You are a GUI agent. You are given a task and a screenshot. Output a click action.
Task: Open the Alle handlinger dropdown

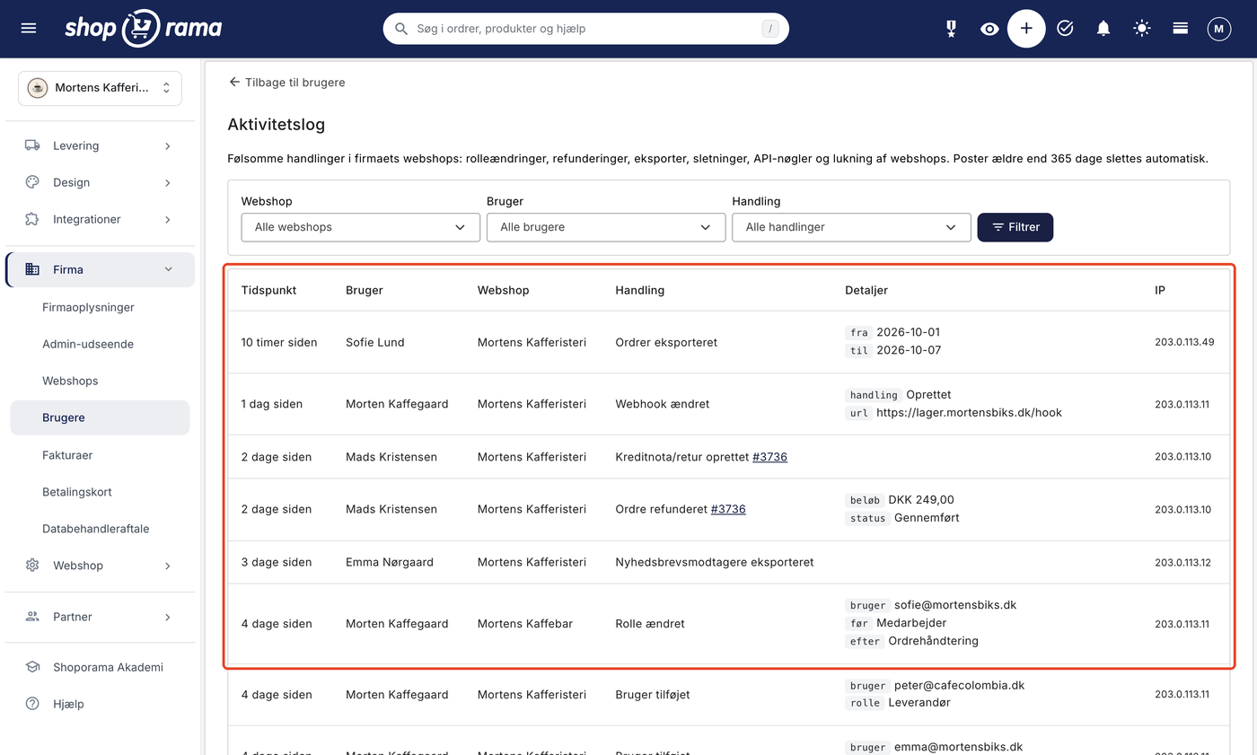[851, 227]
